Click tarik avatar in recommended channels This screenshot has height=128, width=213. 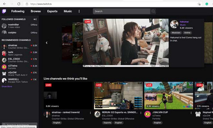4,53
